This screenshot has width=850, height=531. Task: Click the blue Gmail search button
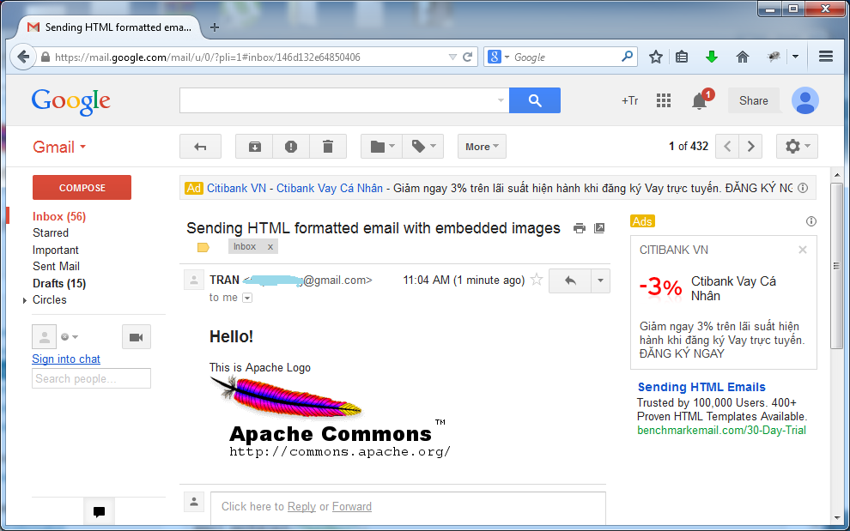coord(535,100)
